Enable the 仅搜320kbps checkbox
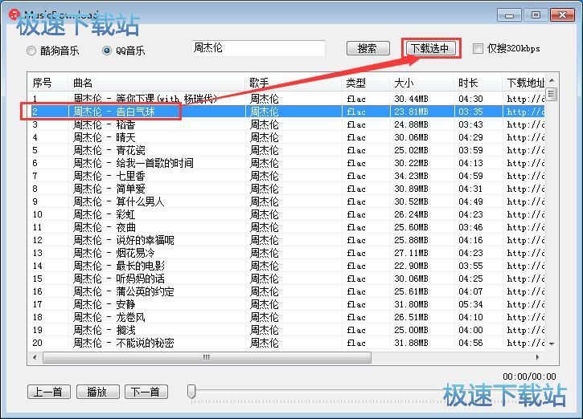Viewport: 583px width, 419px height. pos(478,49)
